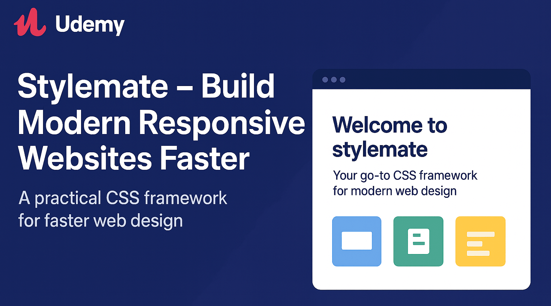Click the bottom cream bar in yellow tile
The image size is (551, 306).
coord(478,253)
